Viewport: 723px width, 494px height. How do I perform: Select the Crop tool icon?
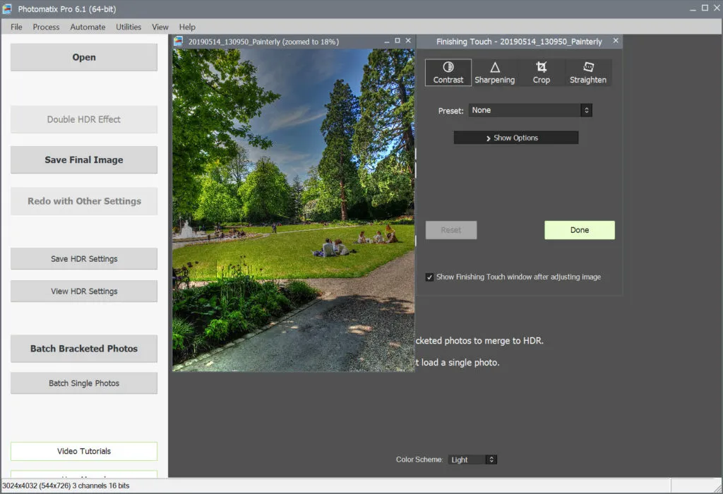(542, 67)
